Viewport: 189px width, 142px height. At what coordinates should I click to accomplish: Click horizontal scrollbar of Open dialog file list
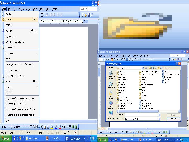[x=138, y=111]
